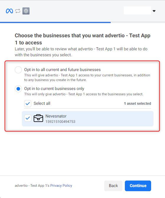
Task: Click the '1 asset selected' label
Action: point(138,104)
